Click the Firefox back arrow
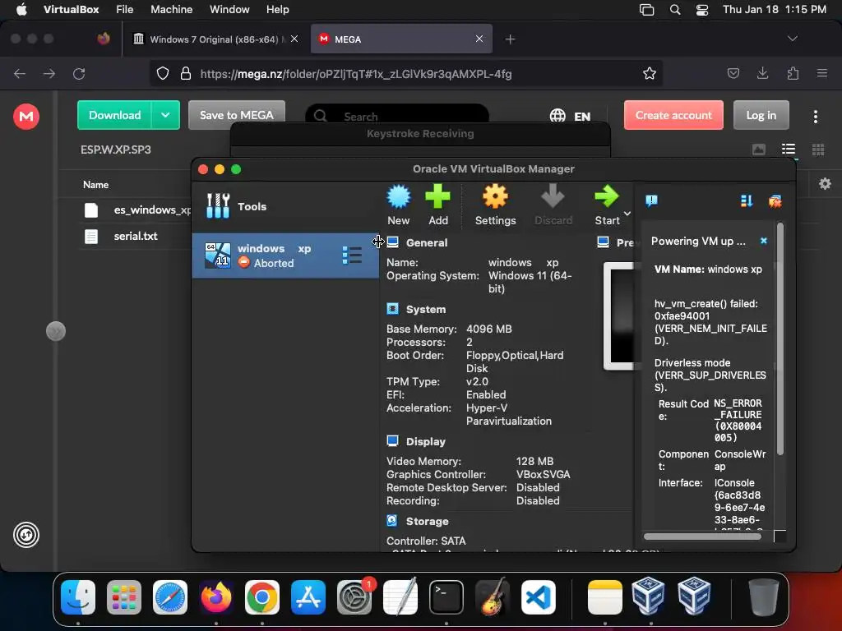 (20, 73)
